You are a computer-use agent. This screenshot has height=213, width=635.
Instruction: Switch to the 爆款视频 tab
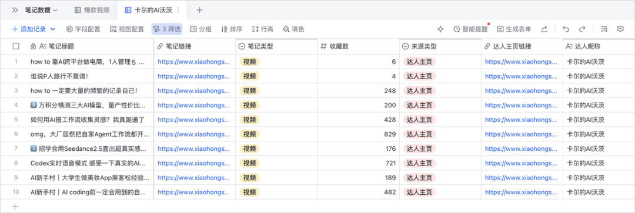(92, 10)
